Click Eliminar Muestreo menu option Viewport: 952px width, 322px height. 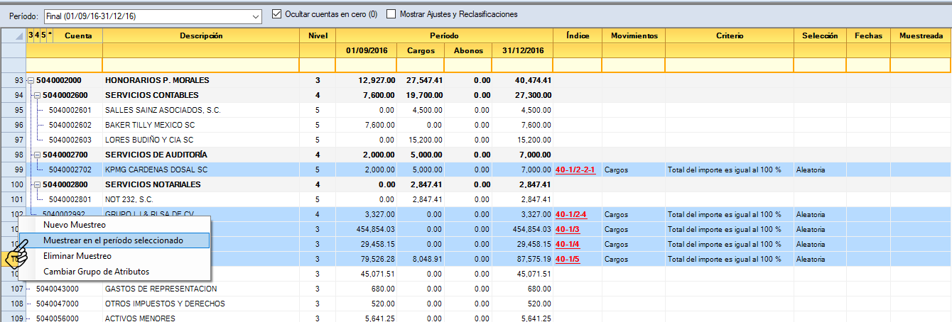77,256
